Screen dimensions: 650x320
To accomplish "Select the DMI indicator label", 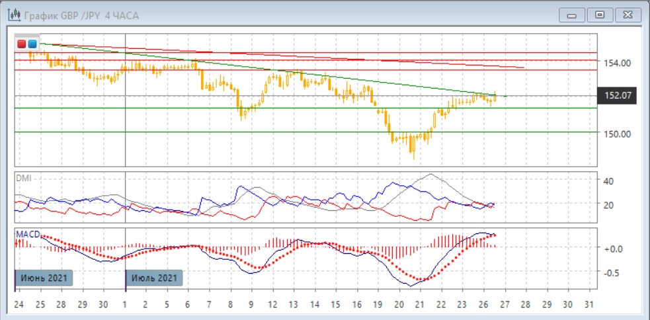I will pos(24,179).
